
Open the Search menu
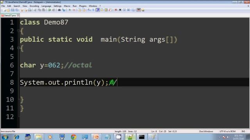pos(17,6)
